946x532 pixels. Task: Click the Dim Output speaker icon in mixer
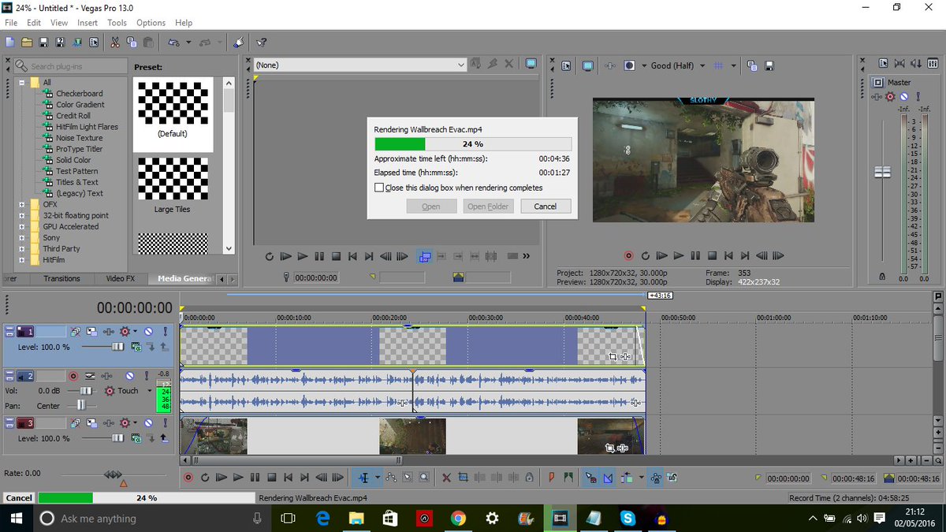[x=917, y=64]
